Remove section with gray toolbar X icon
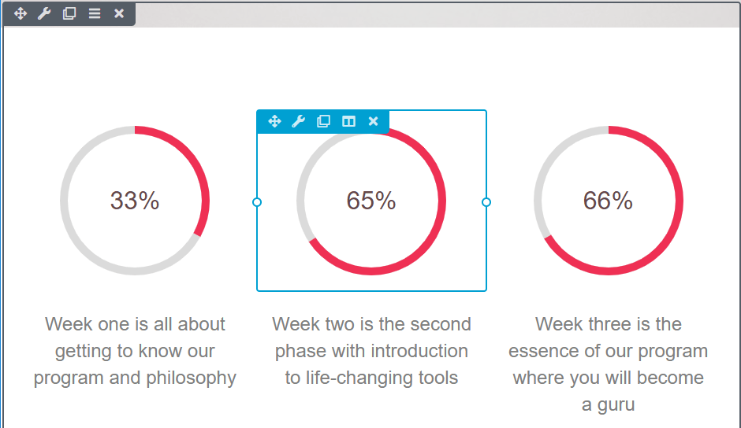Viewport: 741px width, 428px height. click(x=119, y=13)
